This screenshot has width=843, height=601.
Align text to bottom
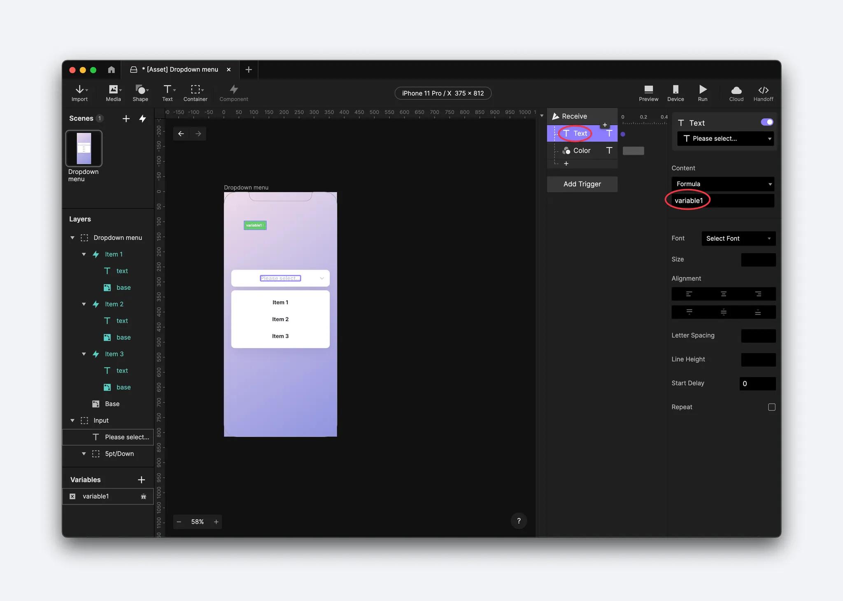tap(758, 312)
